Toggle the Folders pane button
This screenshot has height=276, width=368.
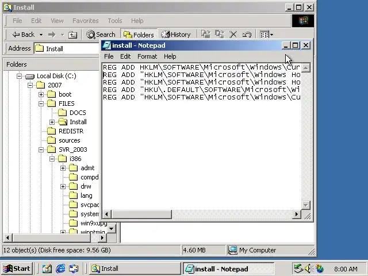[x=139, y=34]
